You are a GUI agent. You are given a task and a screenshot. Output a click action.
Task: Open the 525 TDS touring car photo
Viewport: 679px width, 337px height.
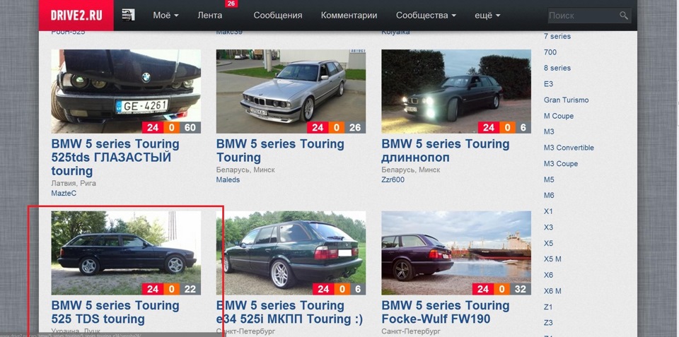126,253
